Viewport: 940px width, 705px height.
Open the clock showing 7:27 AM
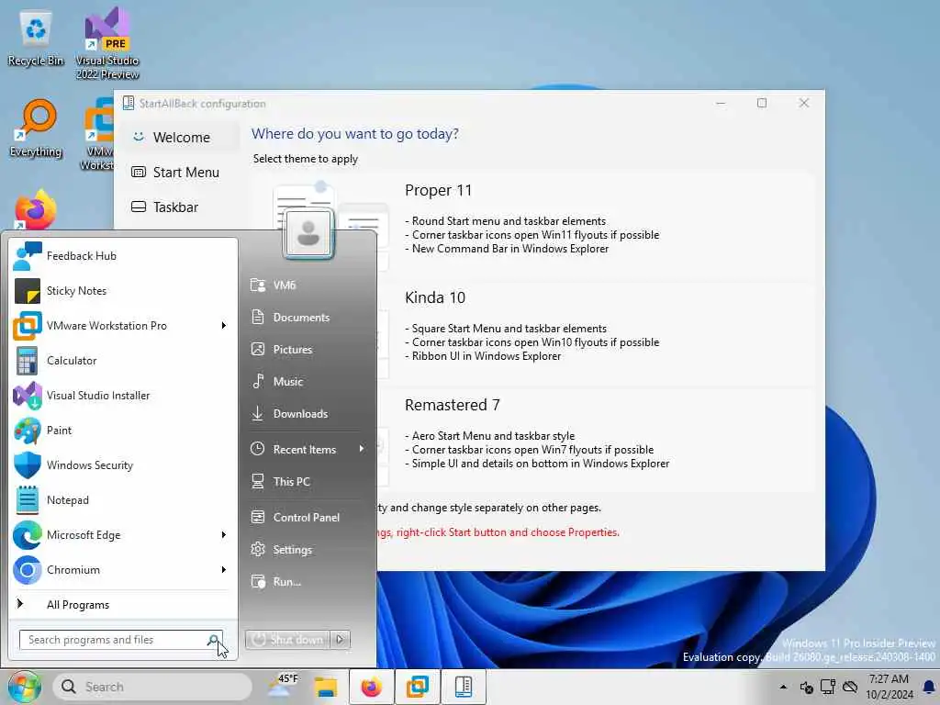point(889,687)
